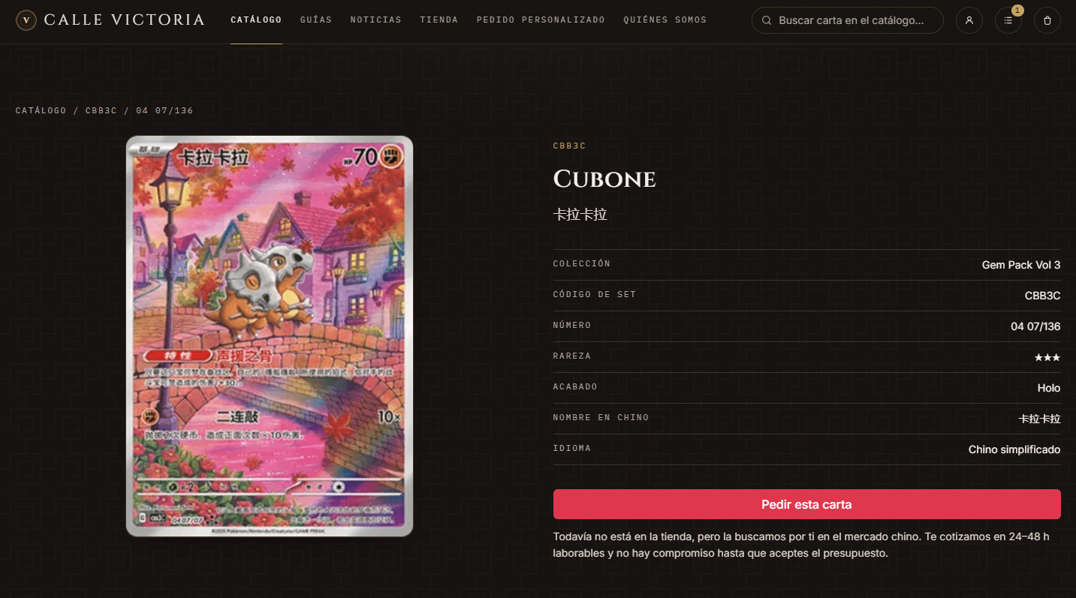1076x598 pixels.
Task: Click the three-star rarity value
Action: [x=1047, y=357]
